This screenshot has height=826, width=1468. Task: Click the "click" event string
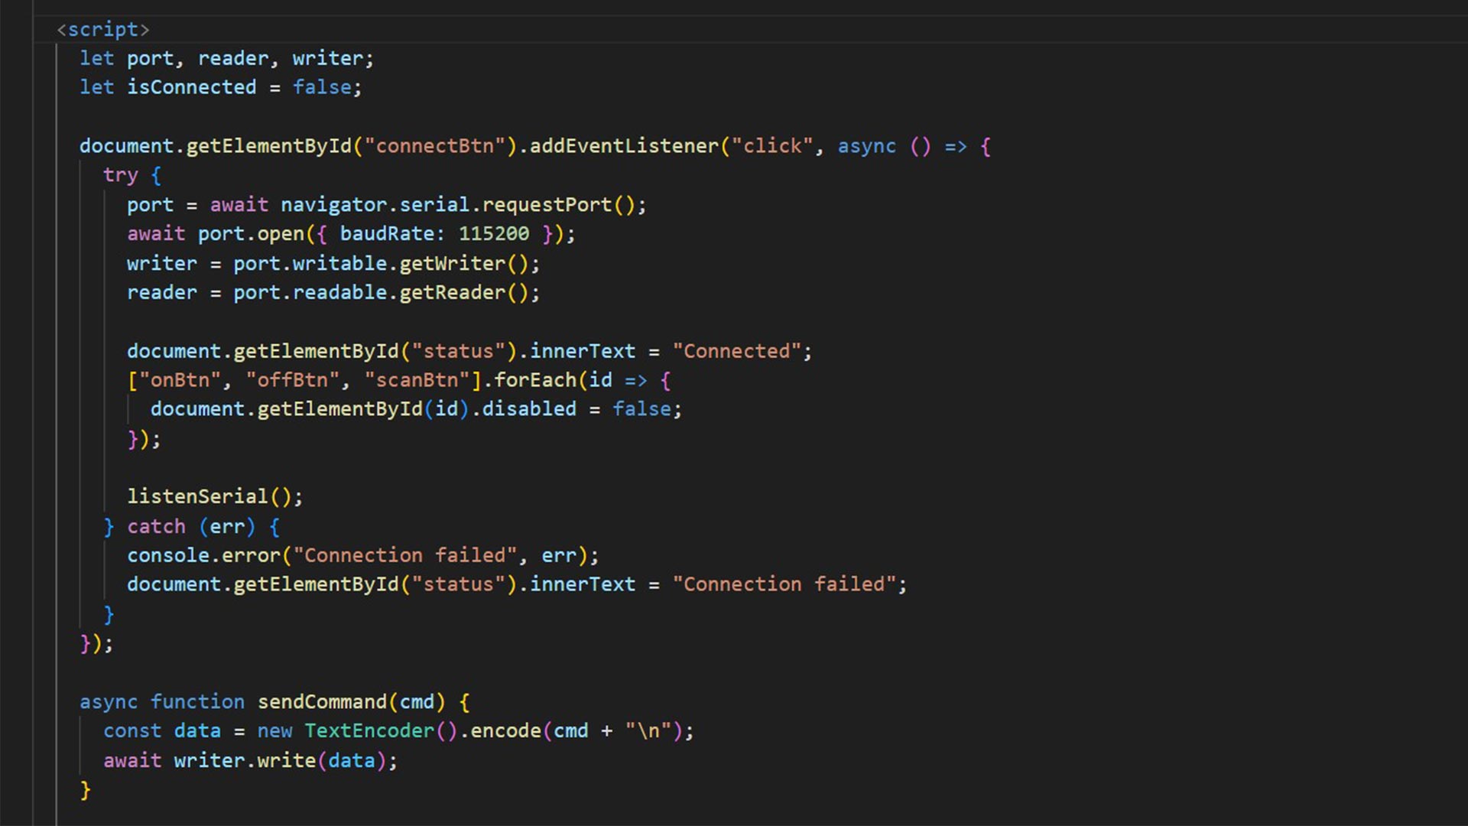(772, 146)
